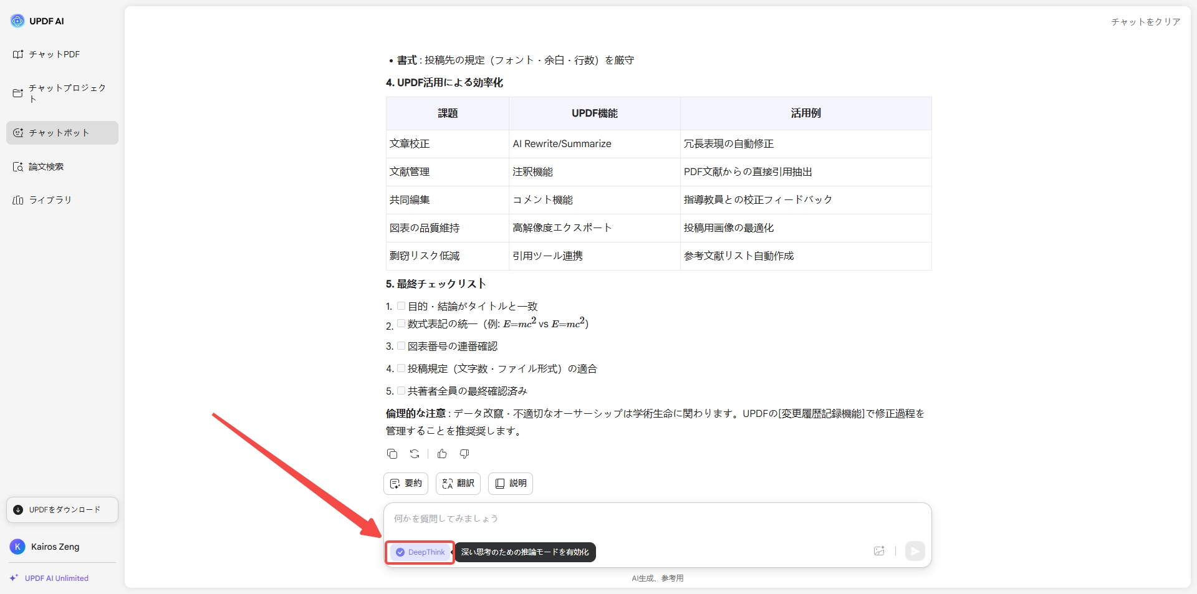Click the 倫理的な注意 bold text
Viewport: 1197px width, 594px height.
[x=416, y=414]
